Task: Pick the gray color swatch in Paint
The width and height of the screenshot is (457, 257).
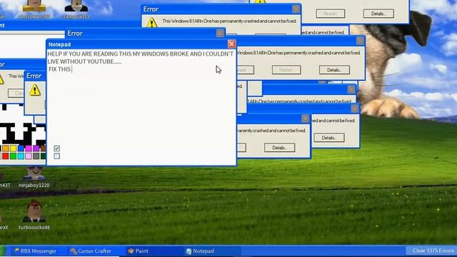Action: coord(36,156)
